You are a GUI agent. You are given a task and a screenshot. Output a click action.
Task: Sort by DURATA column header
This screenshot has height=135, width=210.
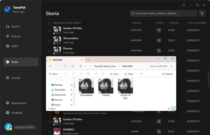174,23
